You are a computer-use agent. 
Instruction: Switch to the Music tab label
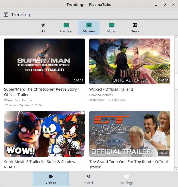coord(112,31)
